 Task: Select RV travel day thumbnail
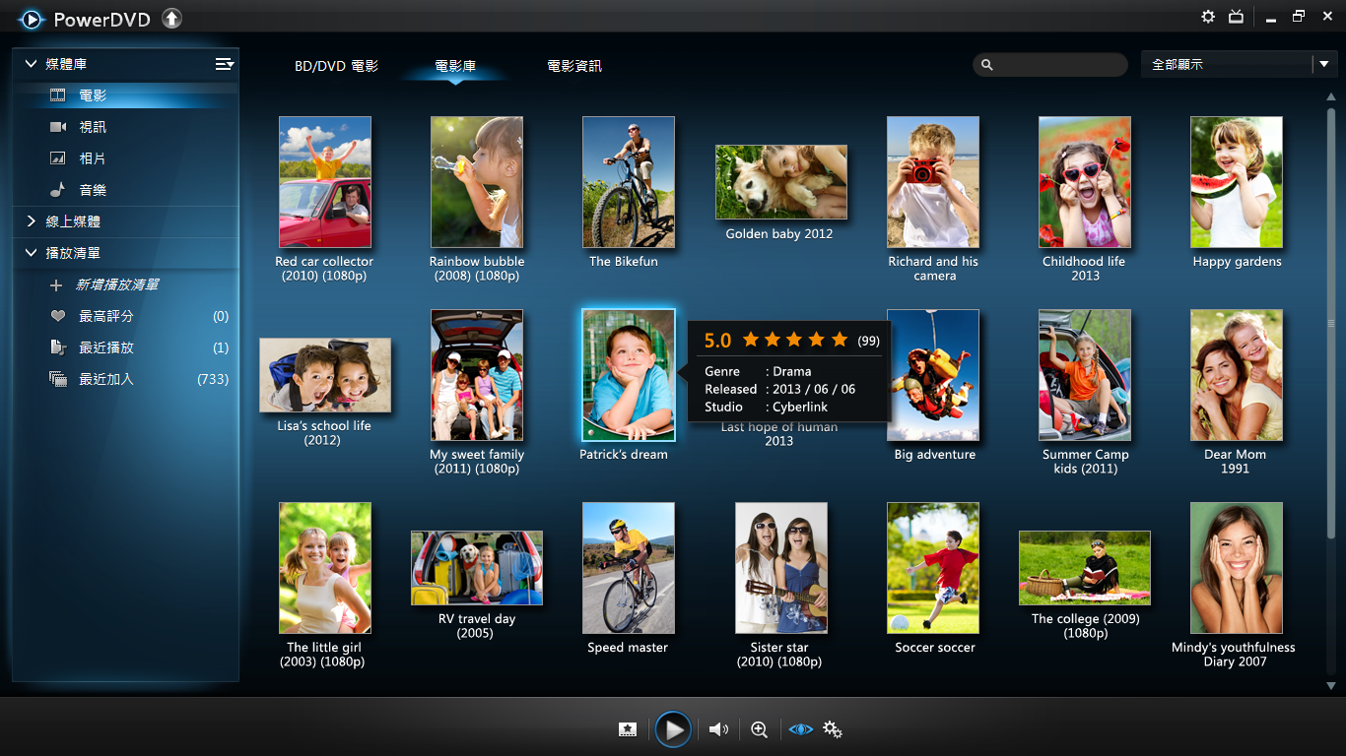point(477,568)
